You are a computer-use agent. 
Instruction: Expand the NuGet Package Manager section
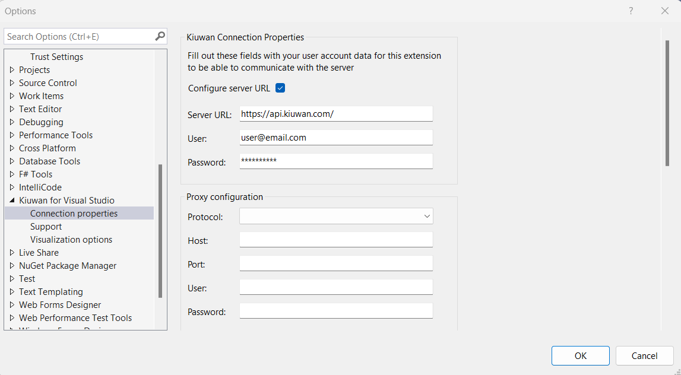12,265
